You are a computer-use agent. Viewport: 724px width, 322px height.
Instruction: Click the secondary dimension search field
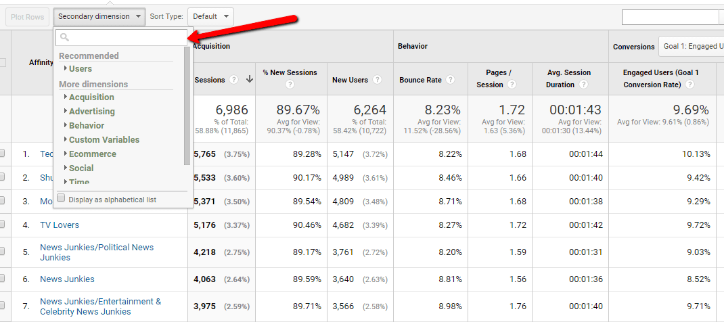click(x=120, y=38)
